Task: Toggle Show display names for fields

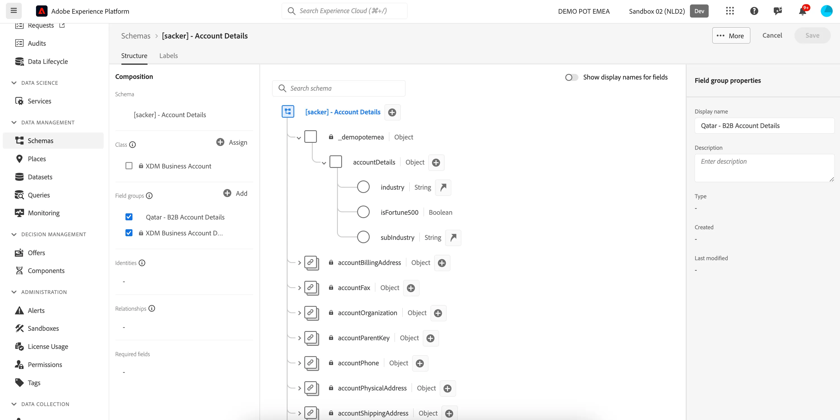Action: pos(571,78)
